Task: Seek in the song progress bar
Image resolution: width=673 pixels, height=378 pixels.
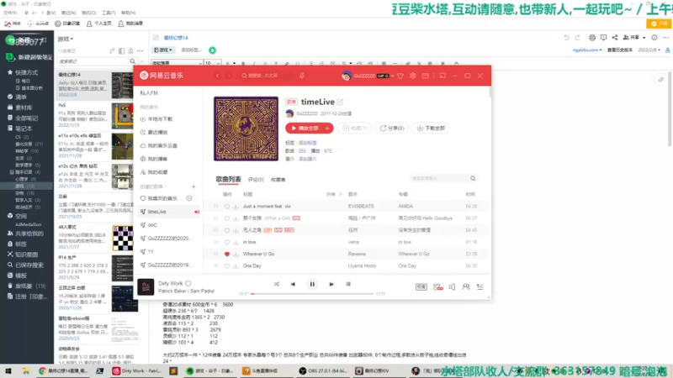Action: (x=312, y=293)
